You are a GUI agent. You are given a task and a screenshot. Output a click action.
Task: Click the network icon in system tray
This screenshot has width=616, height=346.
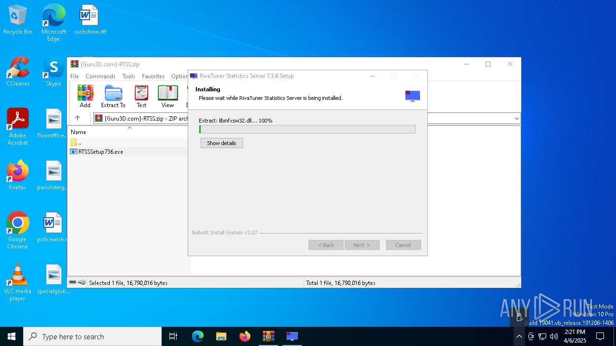tap(542, 336)
